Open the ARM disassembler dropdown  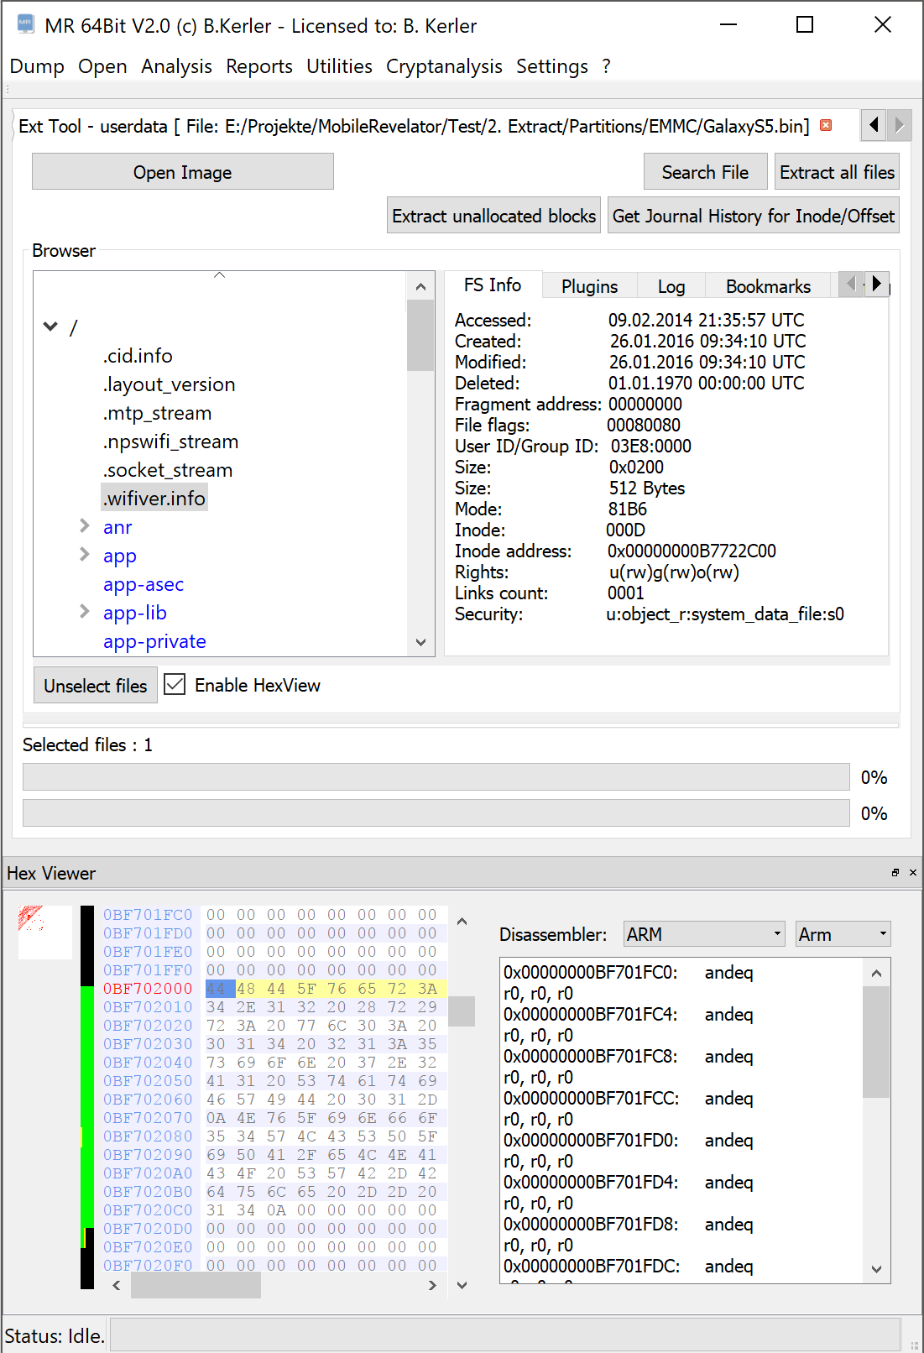[x=704, y=934]
